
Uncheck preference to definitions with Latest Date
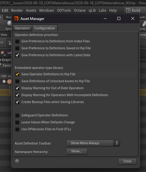coord(17,55)
